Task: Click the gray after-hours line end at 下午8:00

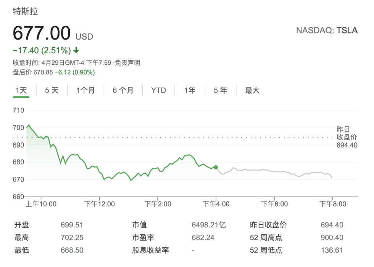Action: click(332, 178)
